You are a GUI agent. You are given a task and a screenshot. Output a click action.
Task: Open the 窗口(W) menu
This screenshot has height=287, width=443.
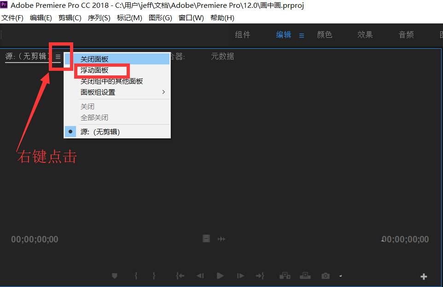coord(191,17)
